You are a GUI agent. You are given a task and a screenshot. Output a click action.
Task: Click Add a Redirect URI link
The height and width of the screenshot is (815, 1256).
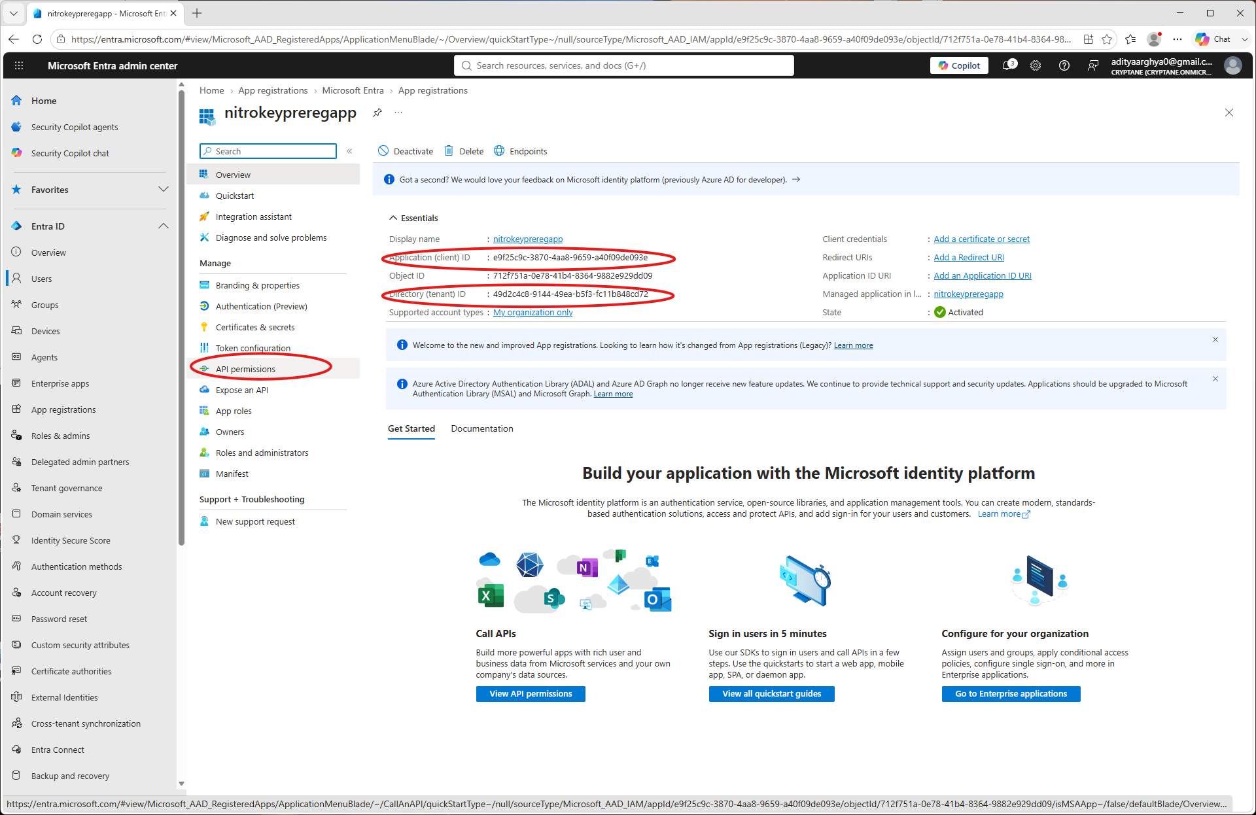(x=969, y=257)
